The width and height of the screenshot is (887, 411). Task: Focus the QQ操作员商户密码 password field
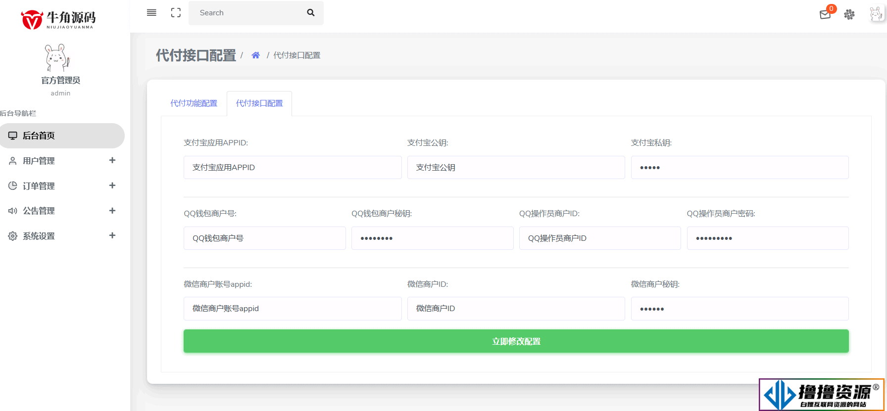pos(768,238)
